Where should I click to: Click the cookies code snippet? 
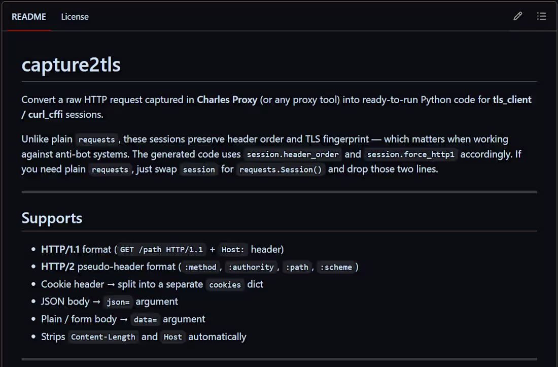click(x=225, y=285)
